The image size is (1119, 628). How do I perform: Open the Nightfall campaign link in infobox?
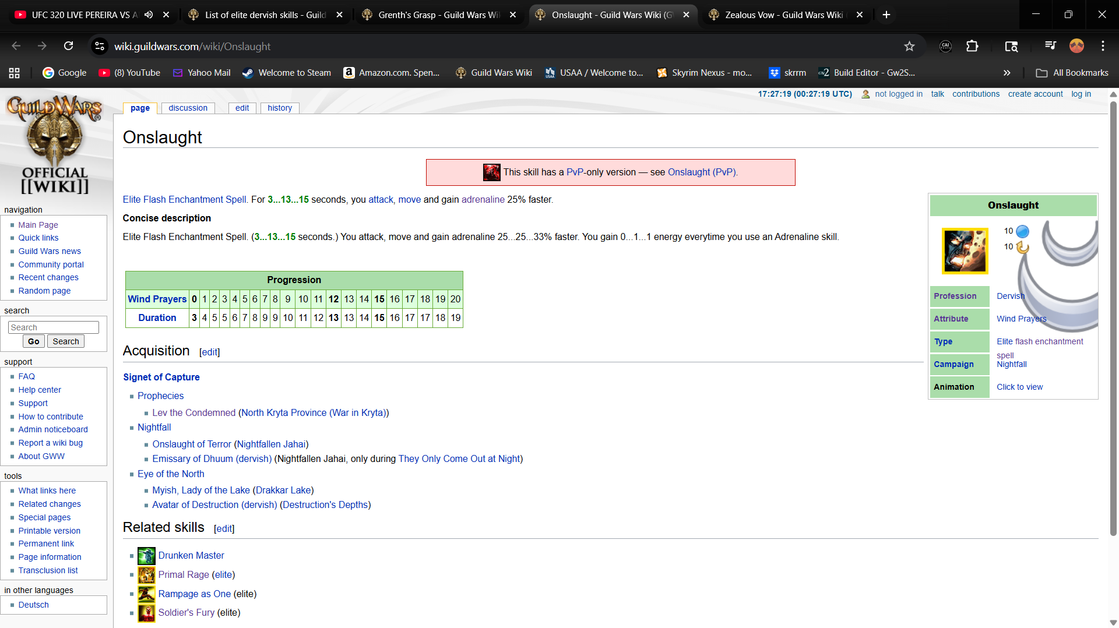pyautogui.click(x=1012, y=364)
